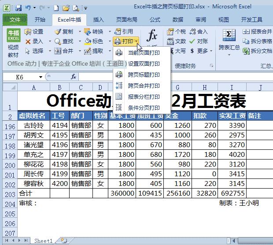The image size is (273, 245).
Task: Switch to the 公式 ribbon tab
Action: tap(155, 19)
